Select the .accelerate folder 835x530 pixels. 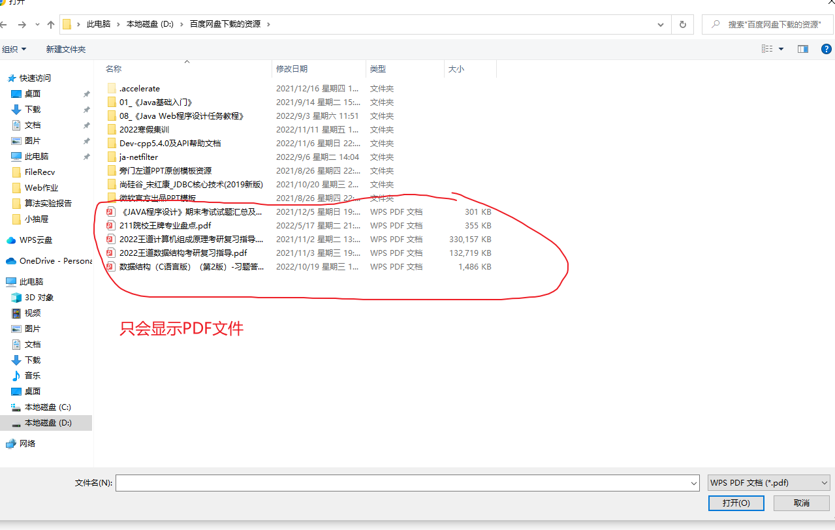pos(140,88)
